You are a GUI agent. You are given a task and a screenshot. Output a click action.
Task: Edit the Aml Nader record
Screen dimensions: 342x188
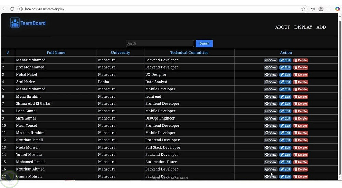285,82
